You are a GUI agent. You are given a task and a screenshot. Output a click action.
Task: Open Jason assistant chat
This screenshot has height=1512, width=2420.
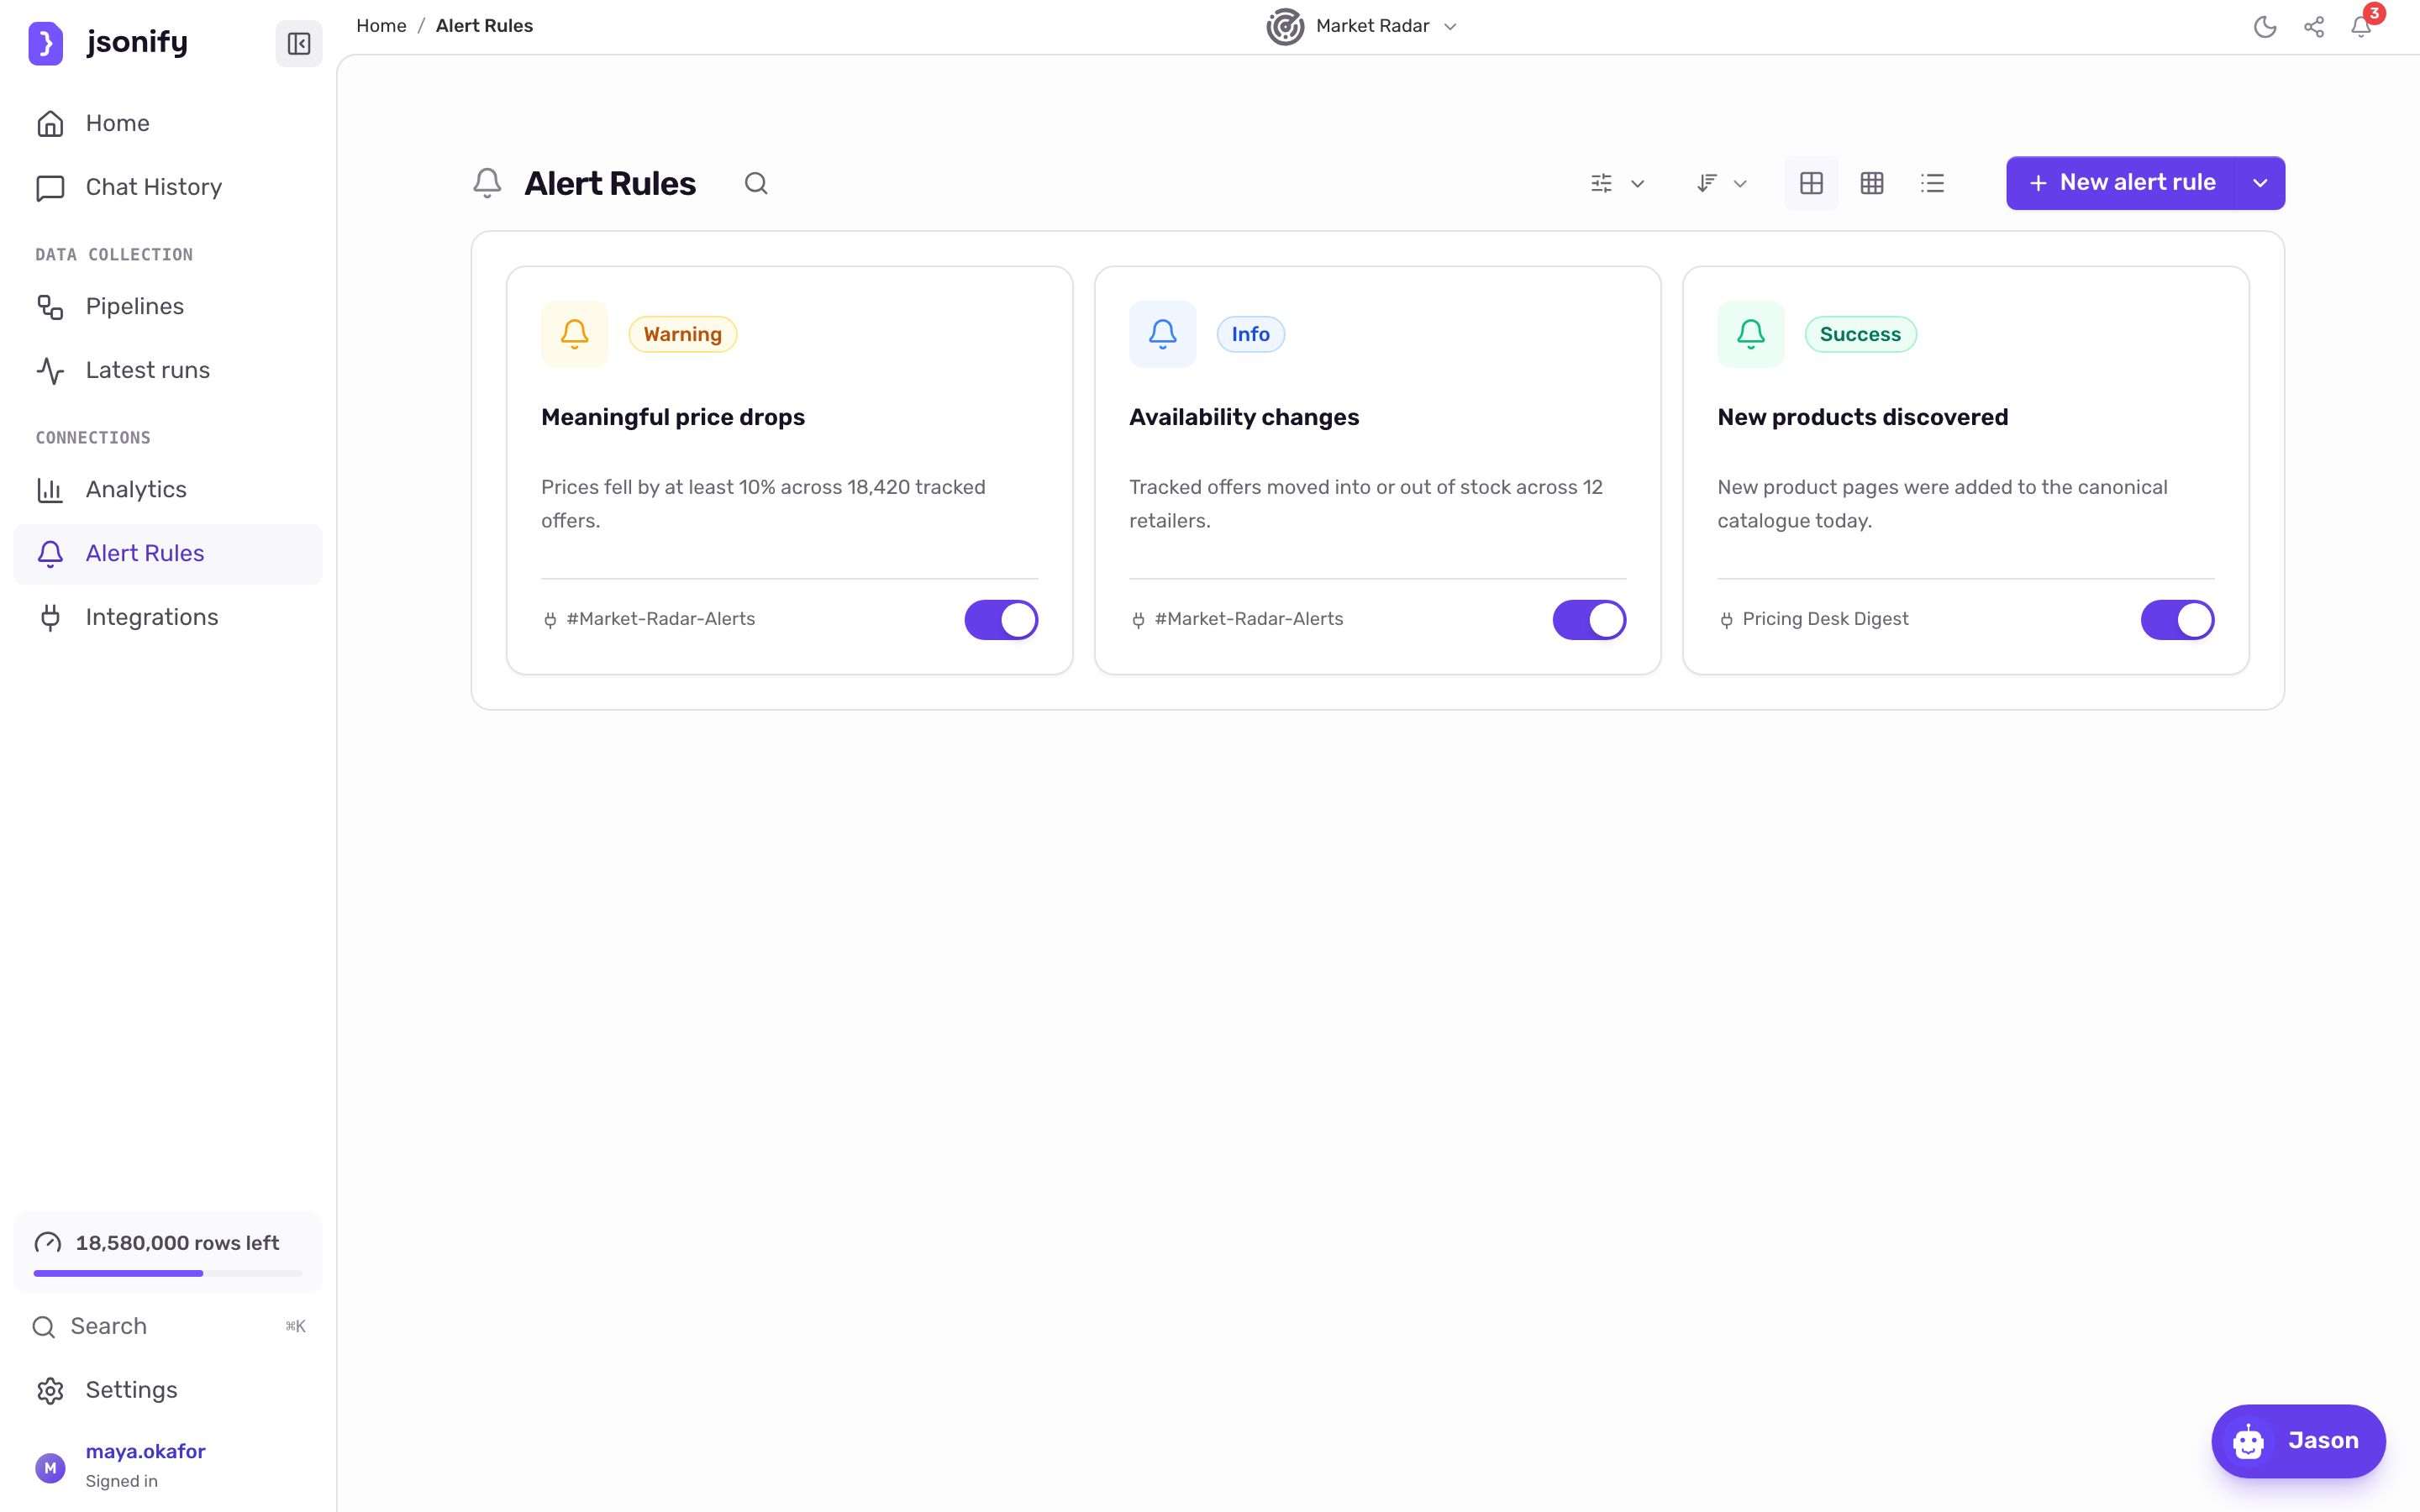2298,1441
